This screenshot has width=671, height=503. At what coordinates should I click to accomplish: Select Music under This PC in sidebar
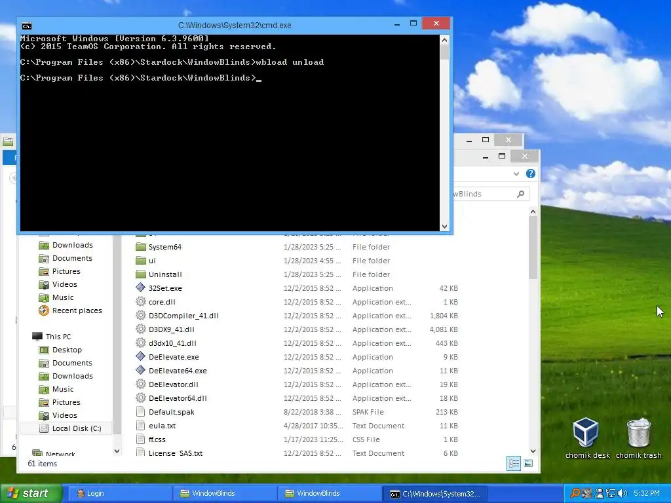pos(63,389)
